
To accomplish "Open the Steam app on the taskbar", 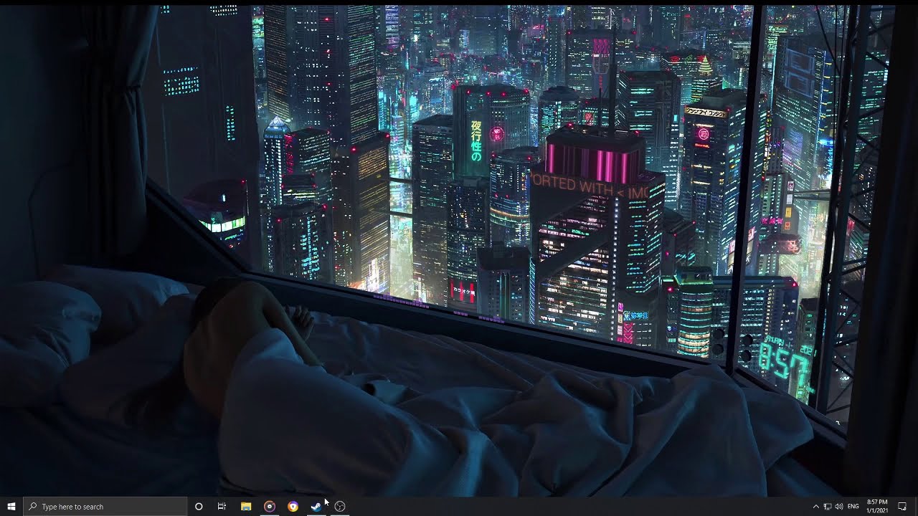I will pos(316,507).
